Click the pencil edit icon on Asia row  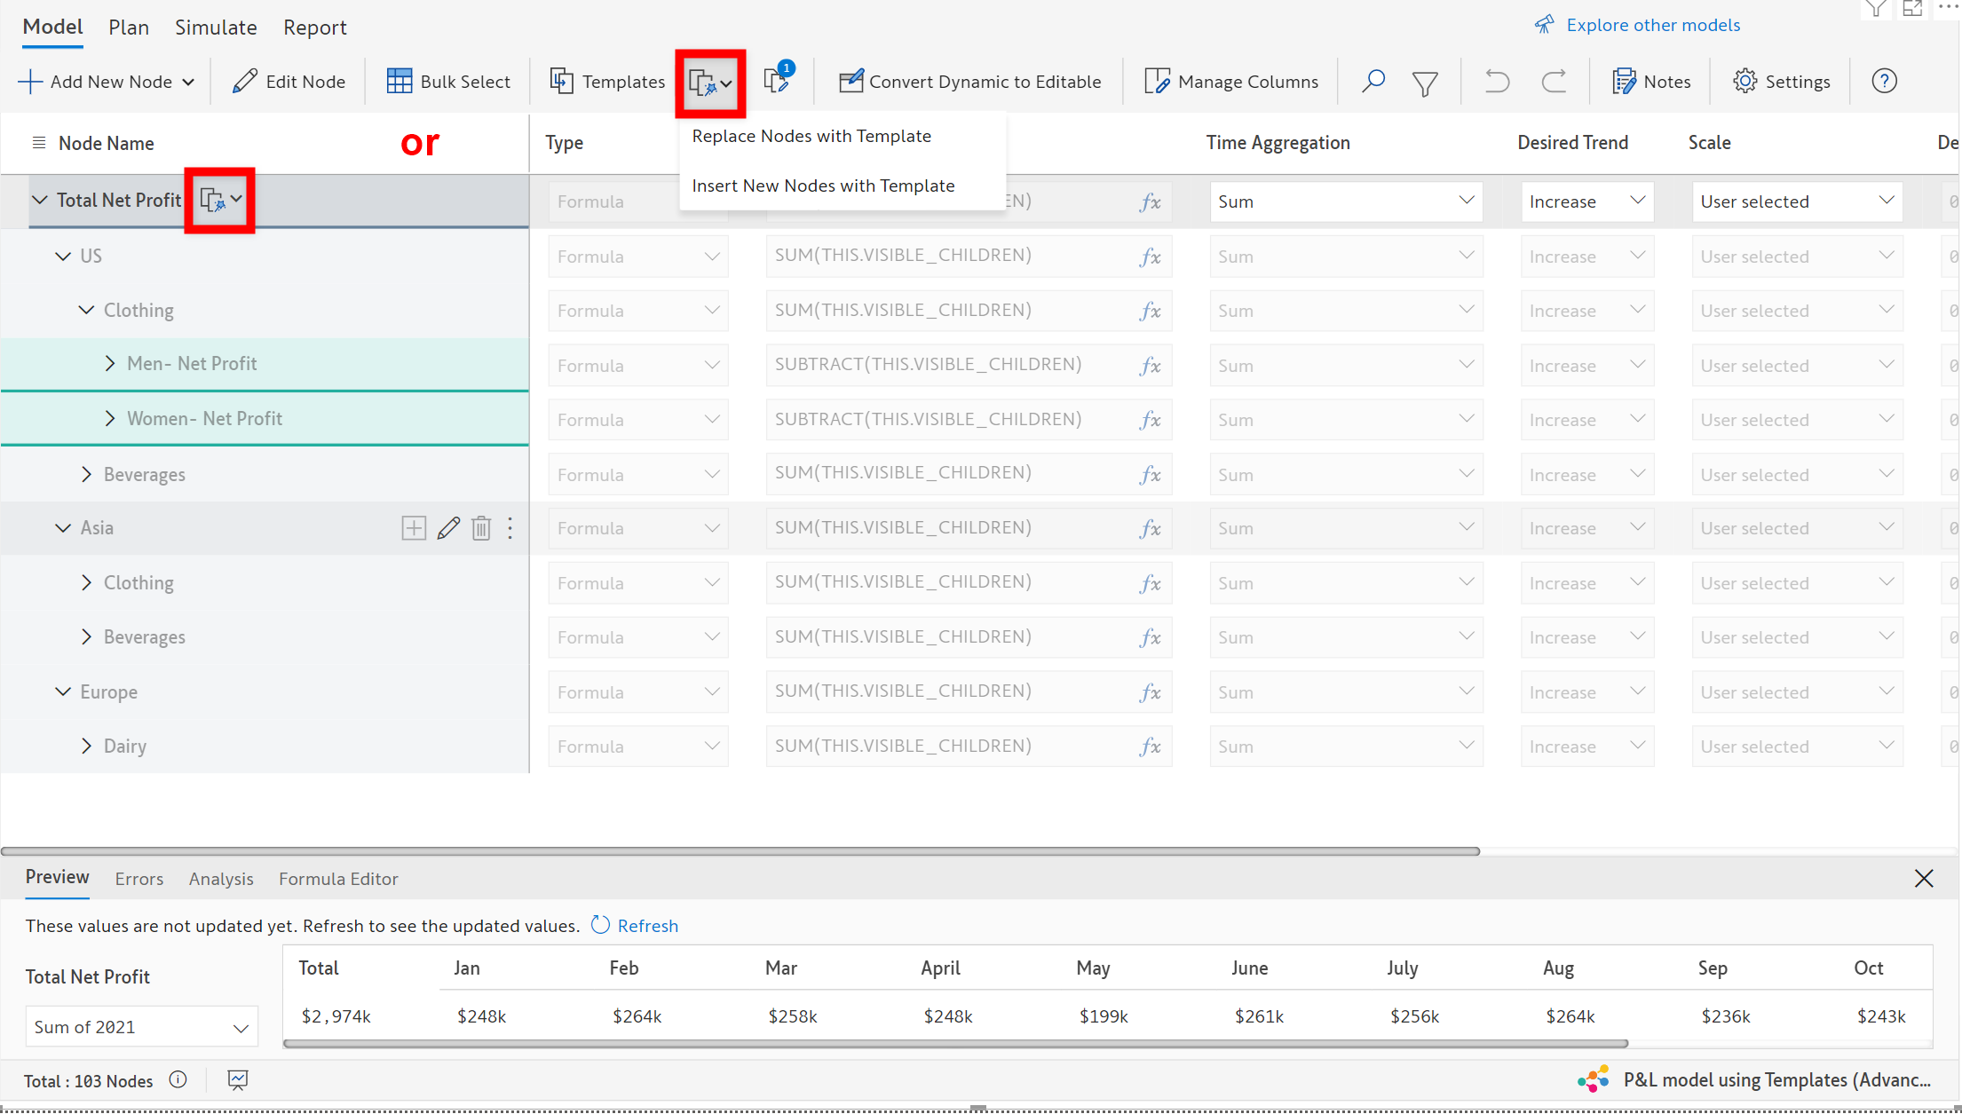point(448,528)
